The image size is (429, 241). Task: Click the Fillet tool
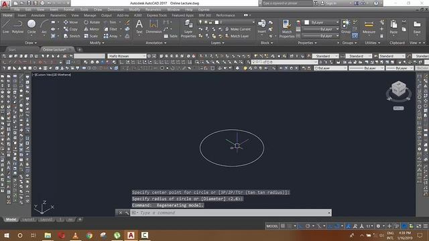point(111,29)
